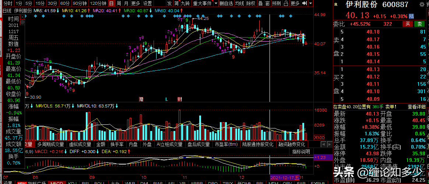Toggle the 预测 forecast button
The height and width of the screenshot is (184, 429).
pos(276,4)
